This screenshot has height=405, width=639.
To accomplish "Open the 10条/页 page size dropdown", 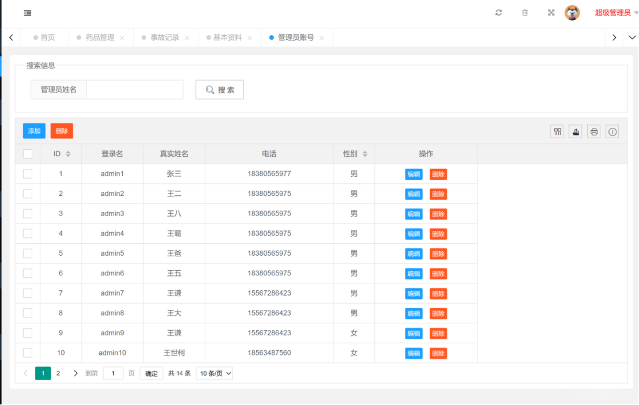I will (215, 373).
